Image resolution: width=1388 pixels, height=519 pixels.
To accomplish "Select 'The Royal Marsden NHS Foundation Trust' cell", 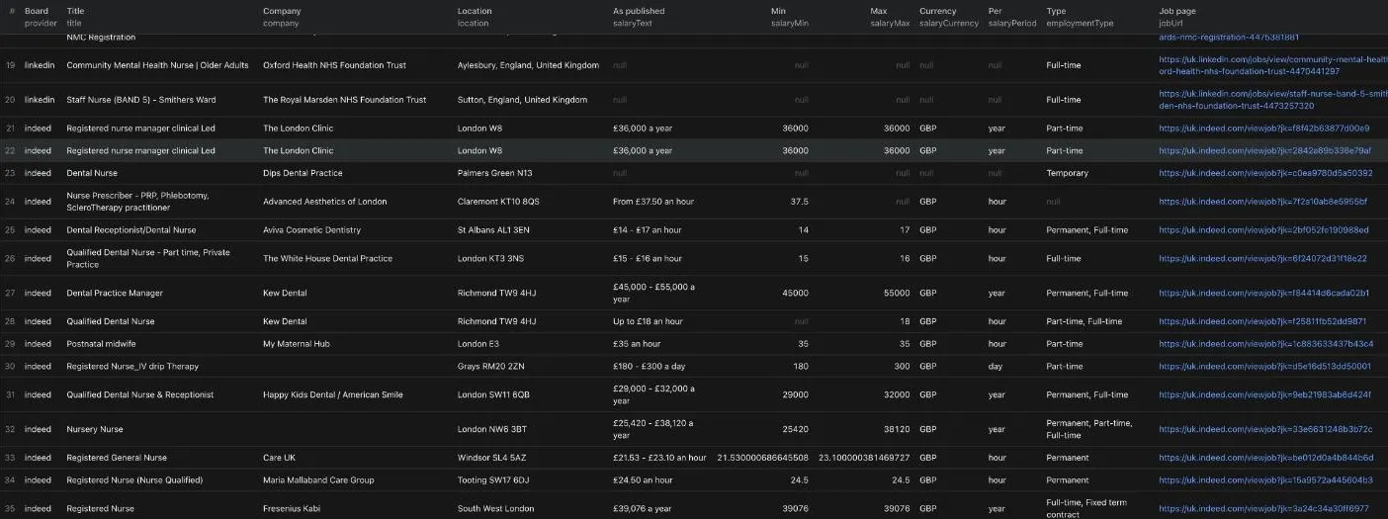I will point(345,100).
